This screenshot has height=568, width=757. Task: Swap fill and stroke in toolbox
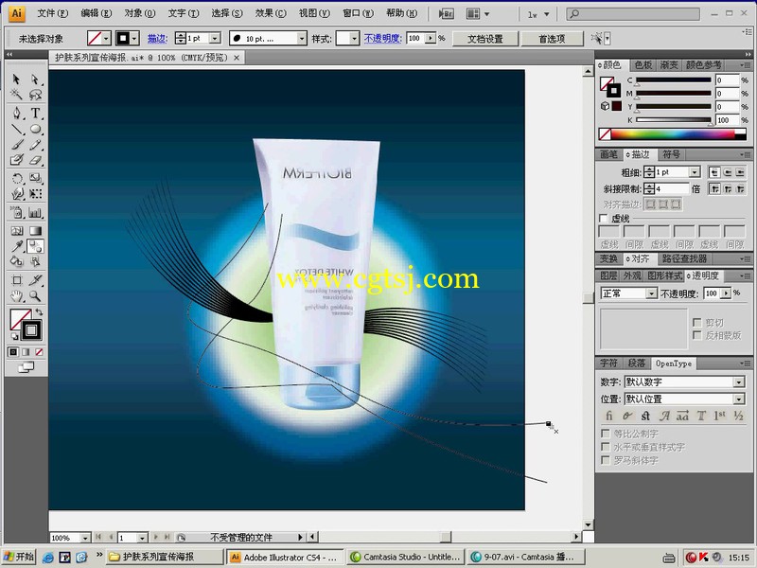(39, 312)
